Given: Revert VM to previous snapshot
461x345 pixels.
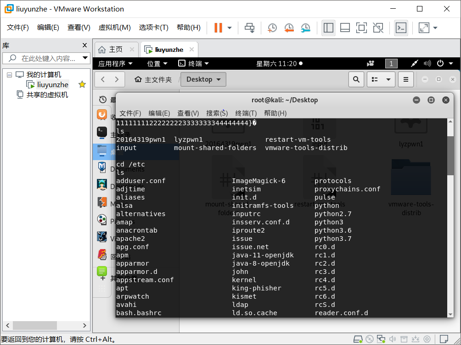Looking at the screenshot, I should click(289, 28).
